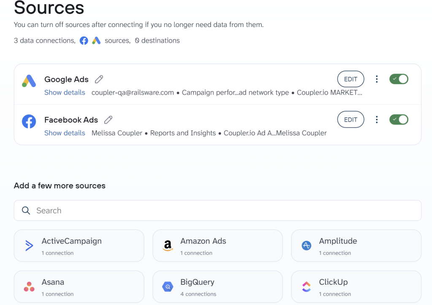Turn off the Facebook Ads toggle

coord(399,120)
